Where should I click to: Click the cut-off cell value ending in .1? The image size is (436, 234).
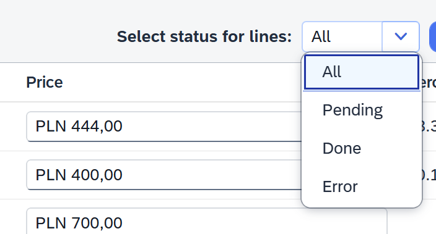[x=429, y=175]
